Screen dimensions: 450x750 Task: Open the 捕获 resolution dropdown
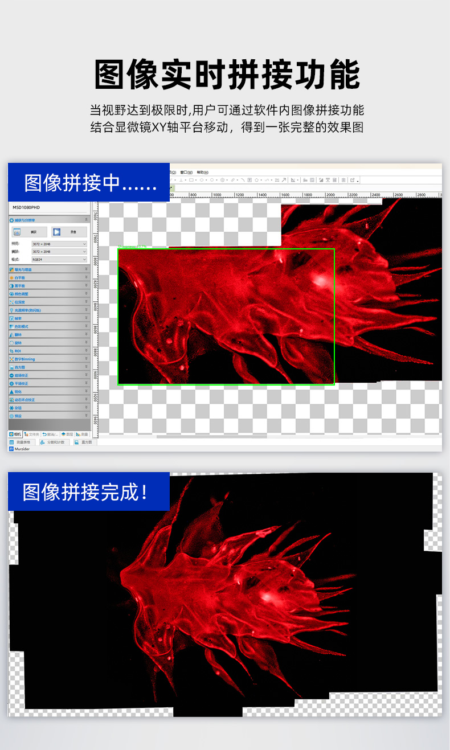59,251
